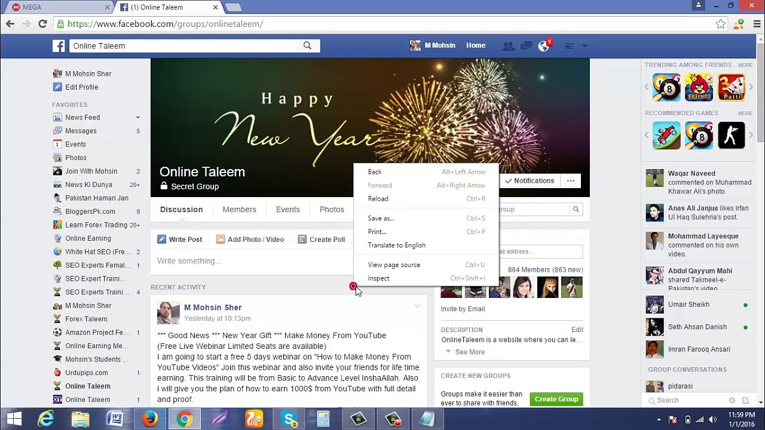Launch Firefox from taskbar
765x430 pixels.
coord(150,419)
